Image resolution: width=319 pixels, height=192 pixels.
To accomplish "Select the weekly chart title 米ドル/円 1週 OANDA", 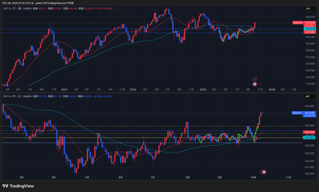I will click(21, 9).
